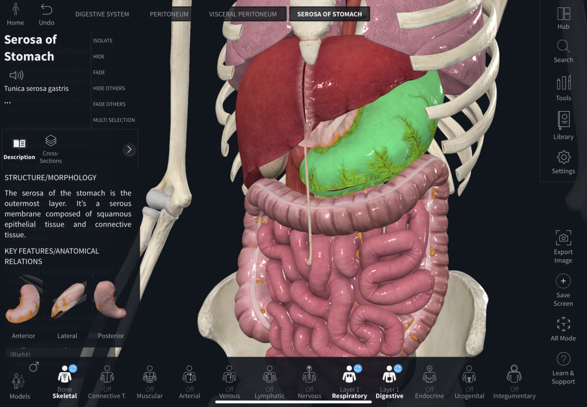
Task: Save the current screen
Action: click(x=563, y=290)
